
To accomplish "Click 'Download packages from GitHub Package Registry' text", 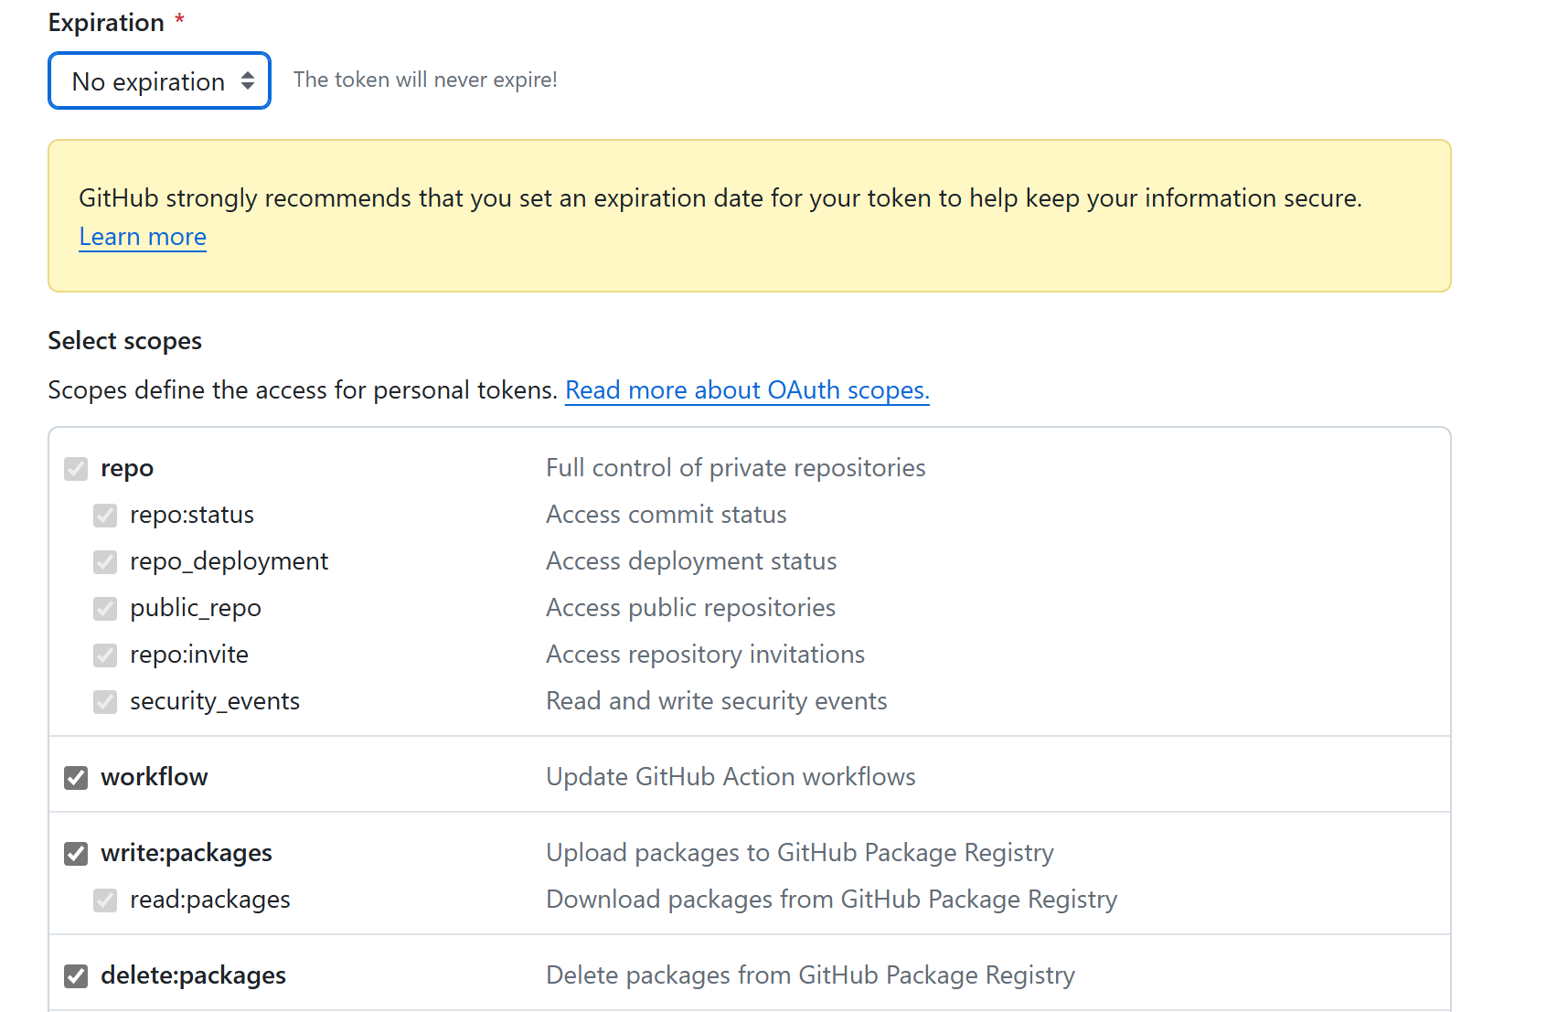I will pyautogui.click(x=832, y=899).
